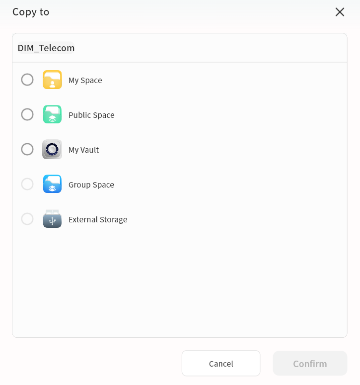Select the Public Space radio button
This screenshot has height=385, width=360.
(x=27, y=114)
